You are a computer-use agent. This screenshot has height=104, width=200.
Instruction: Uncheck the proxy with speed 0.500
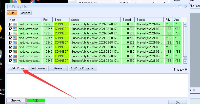11,38
